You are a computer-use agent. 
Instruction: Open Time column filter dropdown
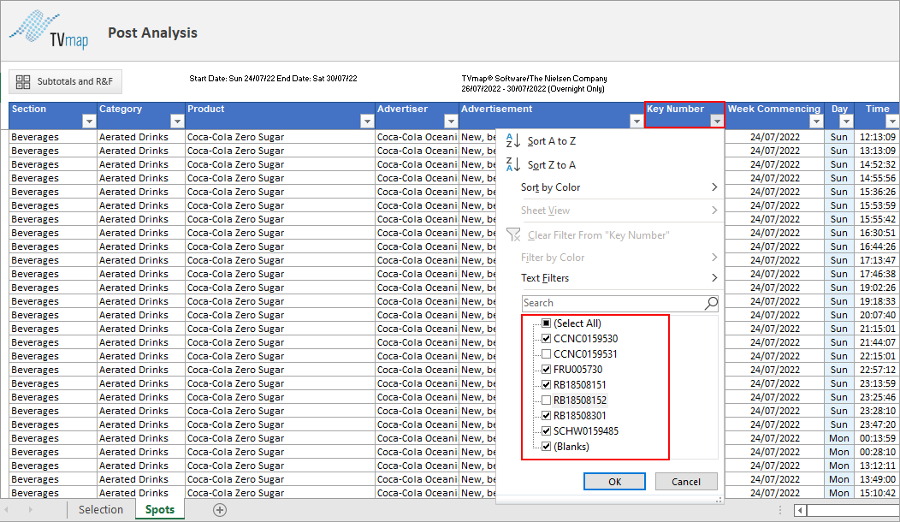[892, 122]
